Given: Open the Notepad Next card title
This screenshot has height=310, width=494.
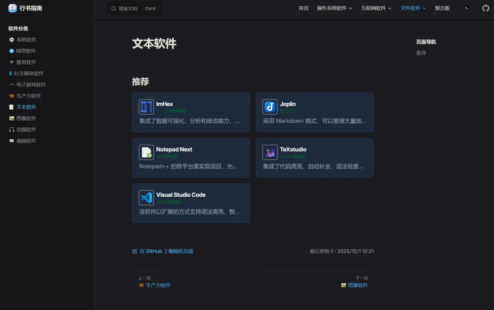Looking at the screenshot, I should tap(174, 149).
